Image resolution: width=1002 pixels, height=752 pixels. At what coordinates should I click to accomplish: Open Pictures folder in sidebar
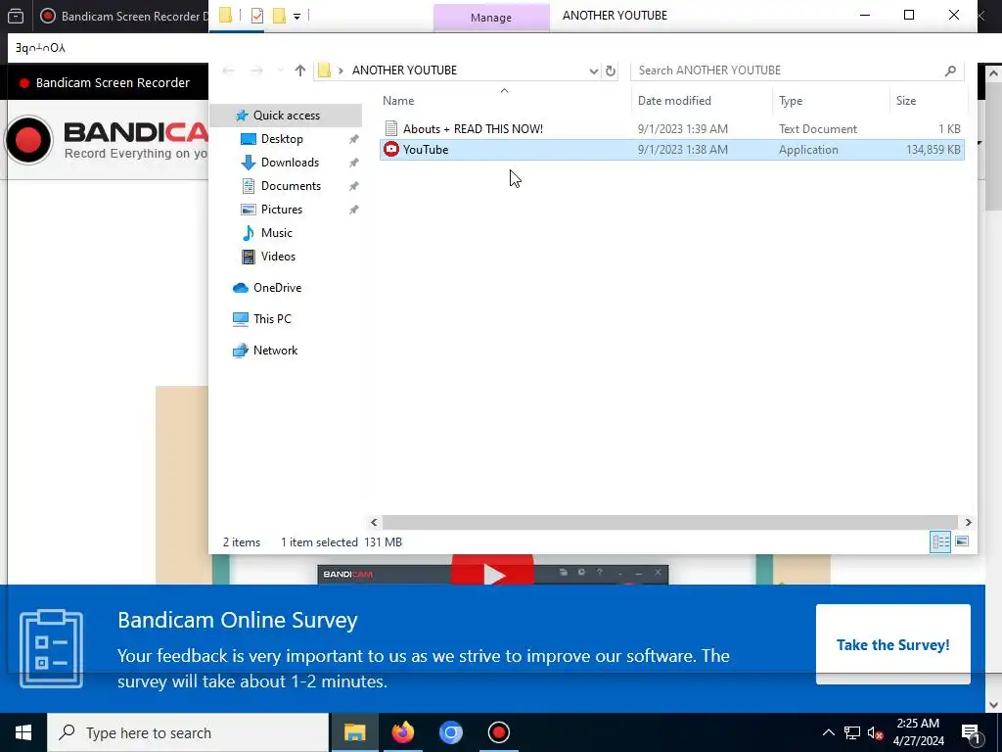tap(281, 210)
